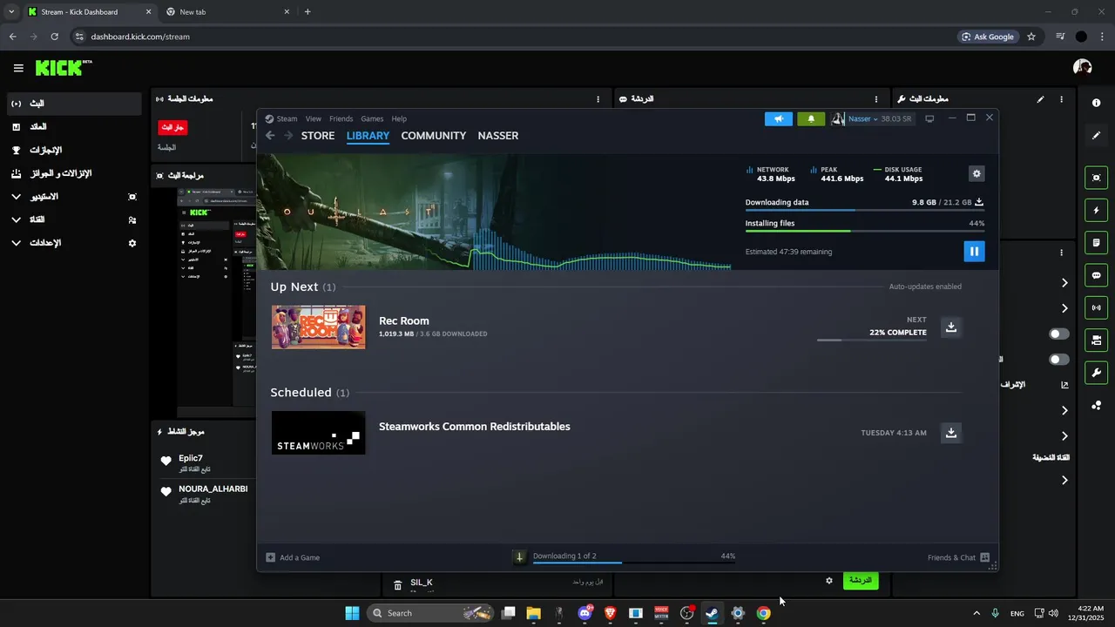The width and height of the screenshot is (1115, 627).
Task: Open chat panel three-dot menu
Action: tap(876, 99)
